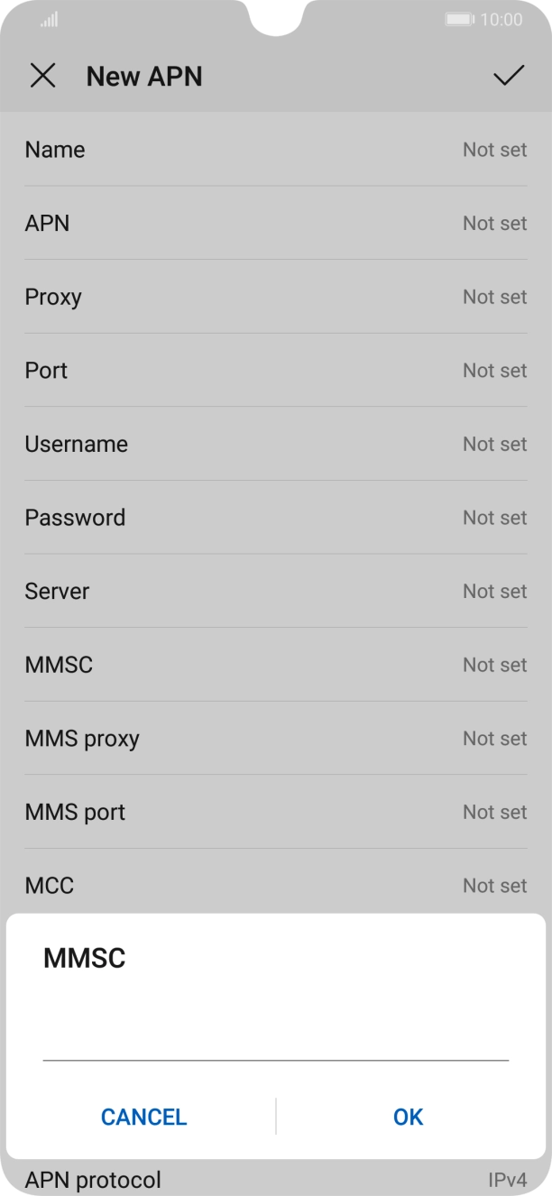This screenshot has height=1196, width=552.
Task: Tap CANCEL to dismiss the MMSC dialog
Action: pos(143,1117)
